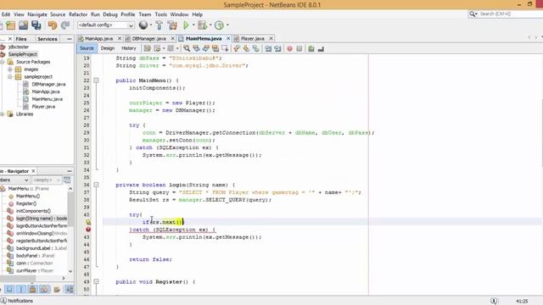Open the Profile menu

coord(128,14)
